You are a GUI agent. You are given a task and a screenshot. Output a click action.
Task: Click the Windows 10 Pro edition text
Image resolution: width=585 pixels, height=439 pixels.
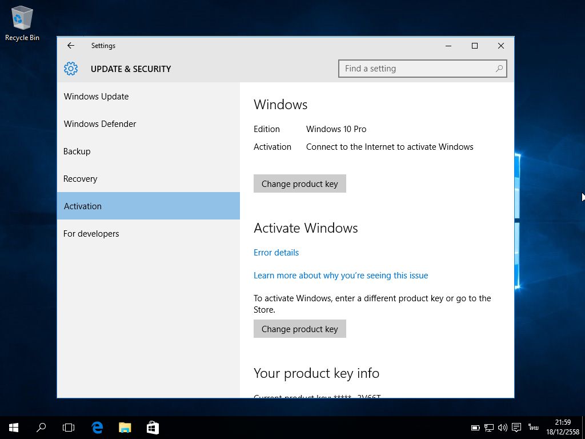[x=336, y=129]
